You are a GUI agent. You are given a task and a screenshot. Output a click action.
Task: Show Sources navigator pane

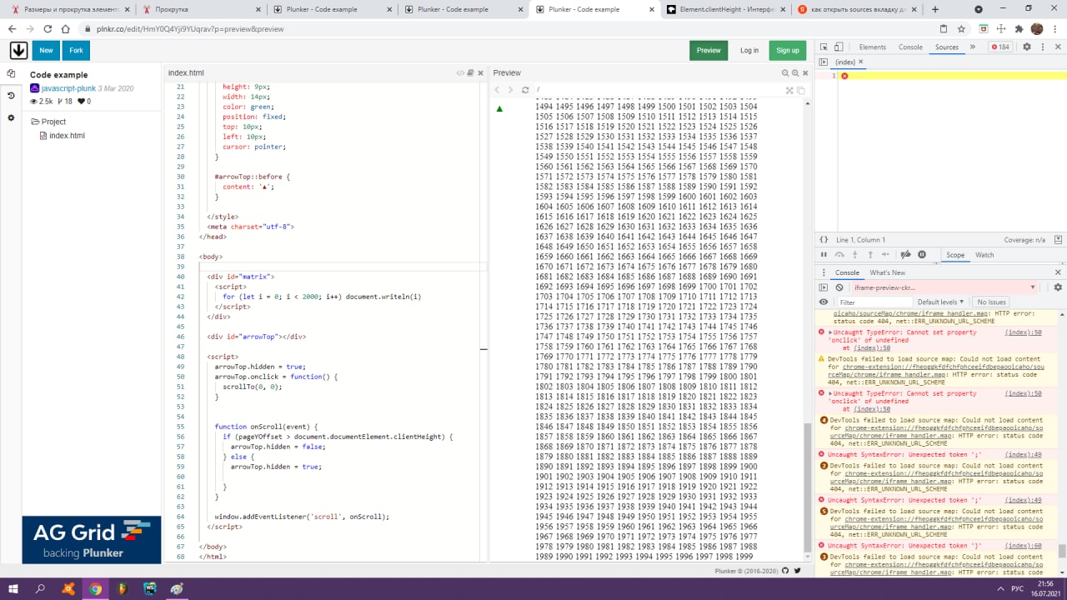coord(824,62)
